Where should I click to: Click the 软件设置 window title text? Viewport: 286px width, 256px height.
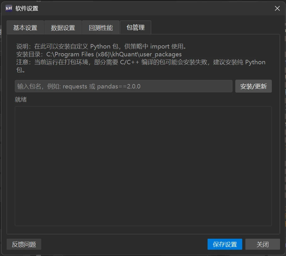coord(27,9)
